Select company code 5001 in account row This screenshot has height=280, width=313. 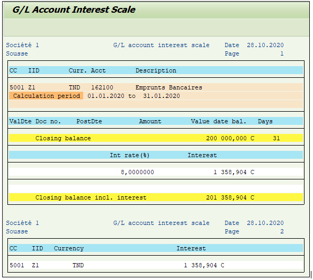(17, 87)
